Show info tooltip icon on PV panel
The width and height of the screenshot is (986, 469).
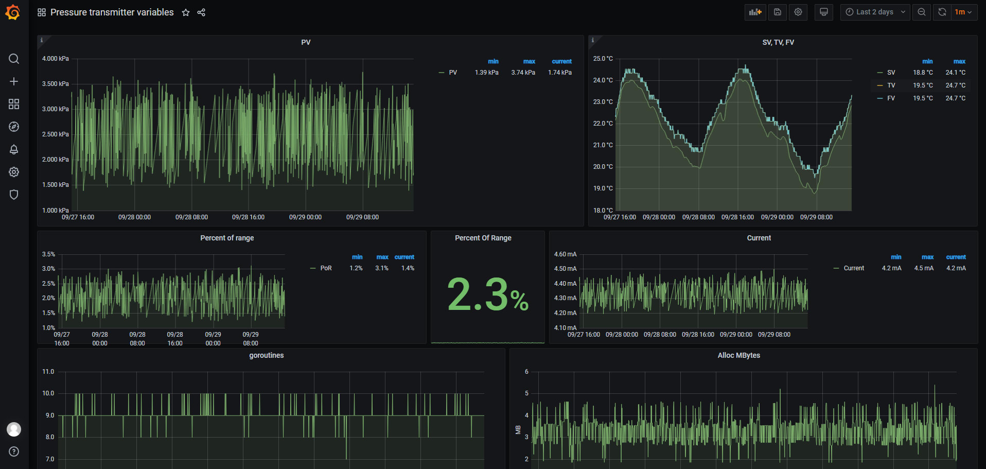(x=42, y=40)
